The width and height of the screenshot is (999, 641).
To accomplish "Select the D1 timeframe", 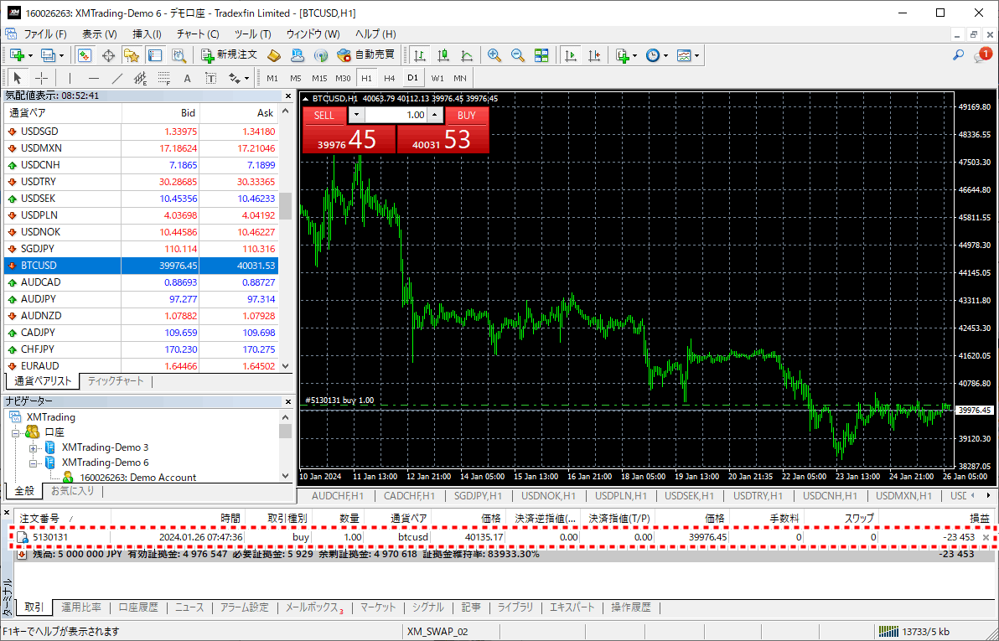I will coord(413,79).
